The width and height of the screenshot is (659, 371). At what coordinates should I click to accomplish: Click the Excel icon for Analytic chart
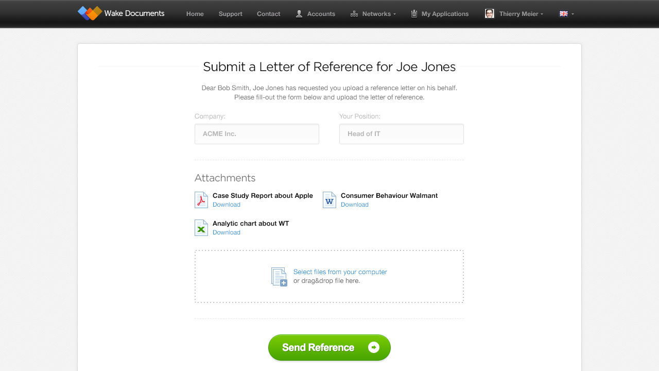(201, 228)
